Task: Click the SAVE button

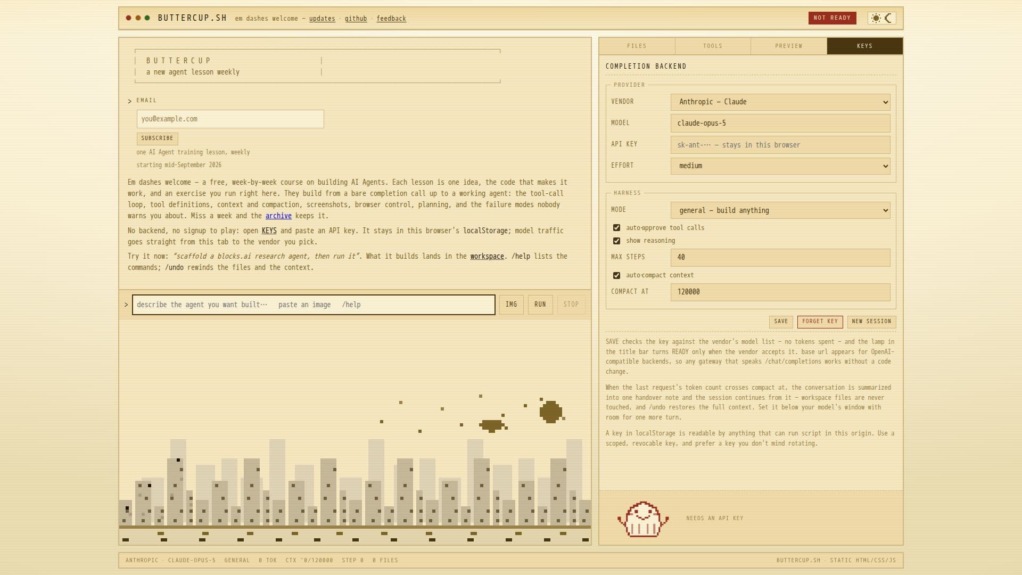Action: (781, 322)
